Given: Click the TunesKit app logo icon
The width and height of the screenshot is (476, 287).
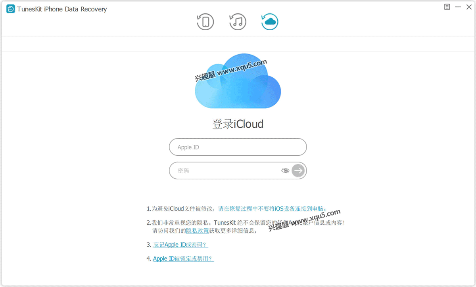Looking at the screenshot, I should pos(11,9).
